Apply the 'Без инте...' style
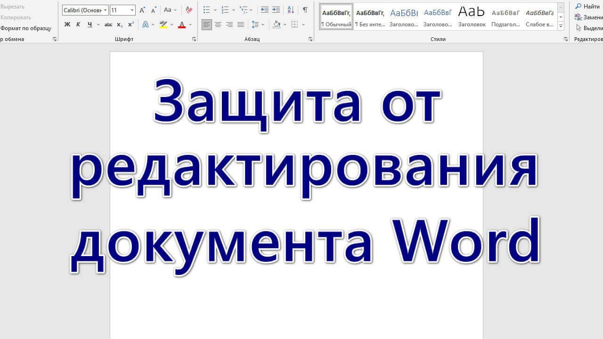 pyautogui.click(x=370, y=17)
